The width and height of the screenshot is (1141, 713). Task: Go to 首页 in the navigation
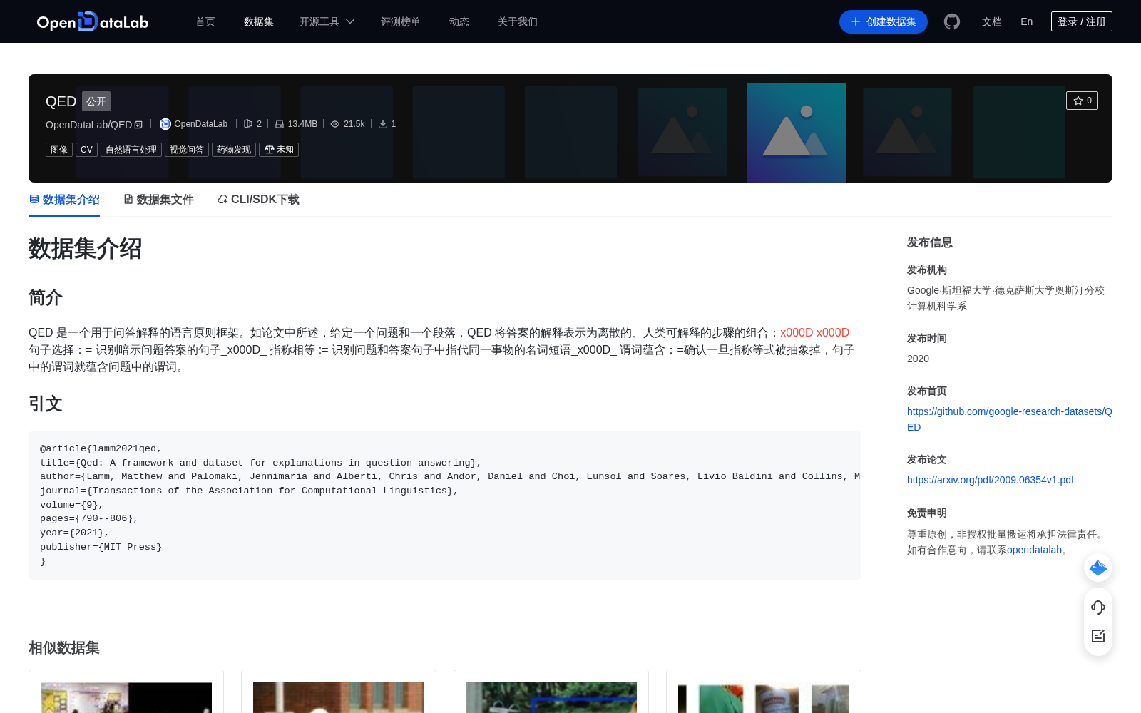(205, 21)
